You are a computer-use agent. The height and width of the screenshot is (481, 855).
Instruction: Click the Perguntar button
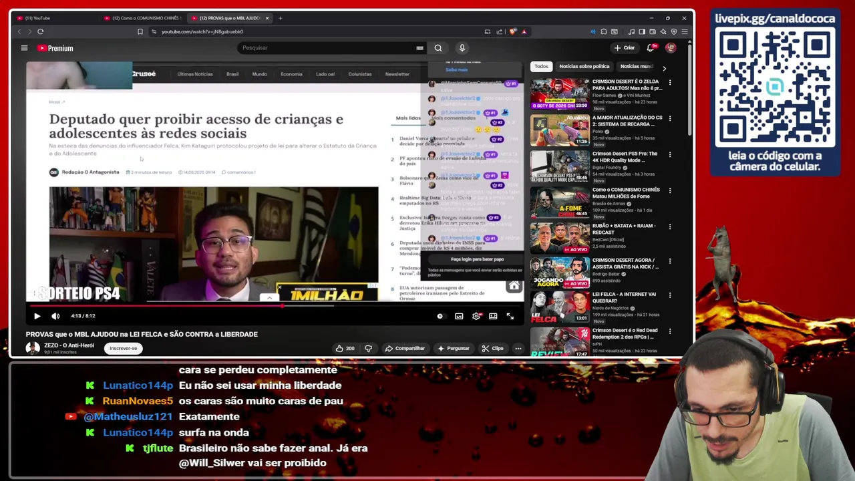[x=454, y=348]
